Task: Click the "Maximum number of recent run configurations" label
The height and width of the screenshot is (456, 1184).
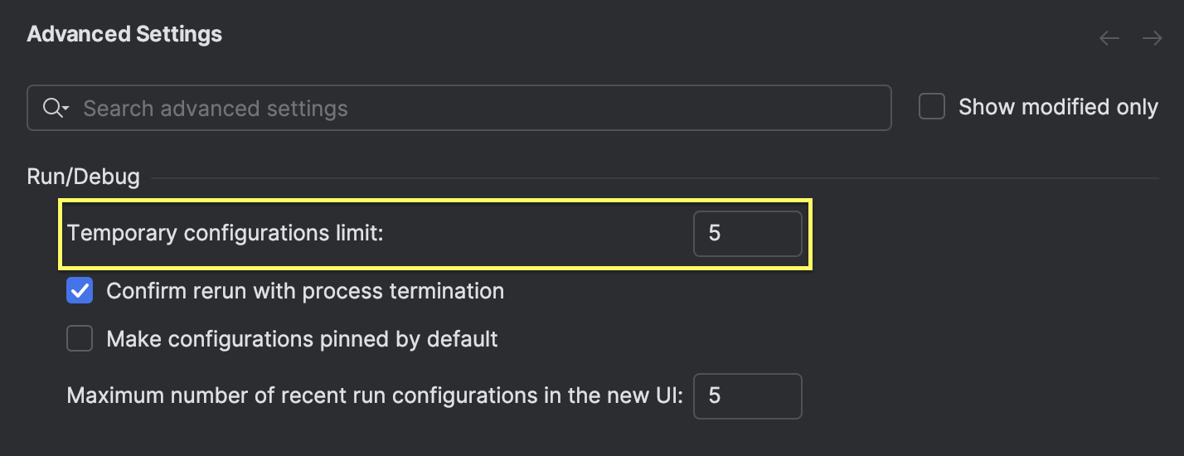Action: (x=375, y=395)
